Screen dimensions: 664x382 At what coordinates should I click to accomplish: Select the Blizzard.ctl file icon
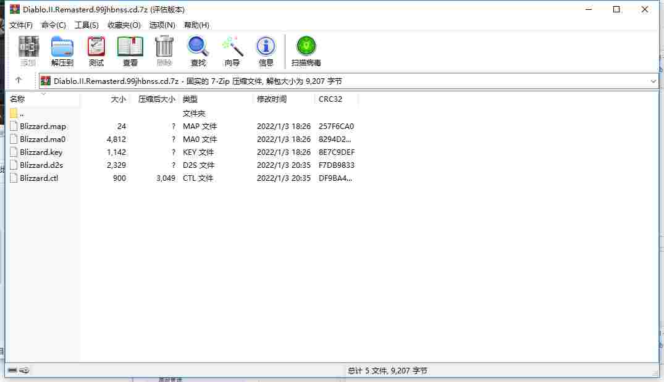[x=14, y=178]
